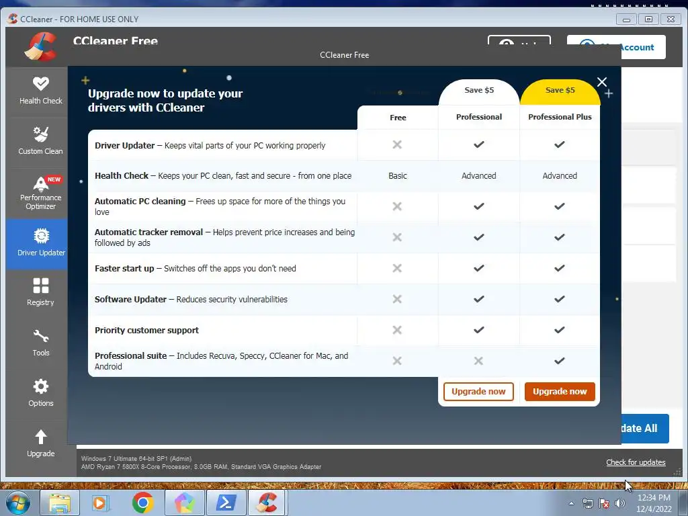Click Upgrade now for Professional Plus
This screenshot has height=516, width=688.
[x=560, y=392]
